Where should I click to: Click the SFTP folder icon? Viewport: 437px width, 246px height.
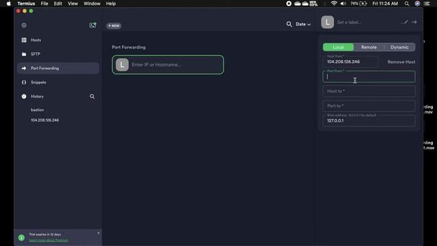click(24, 54)
